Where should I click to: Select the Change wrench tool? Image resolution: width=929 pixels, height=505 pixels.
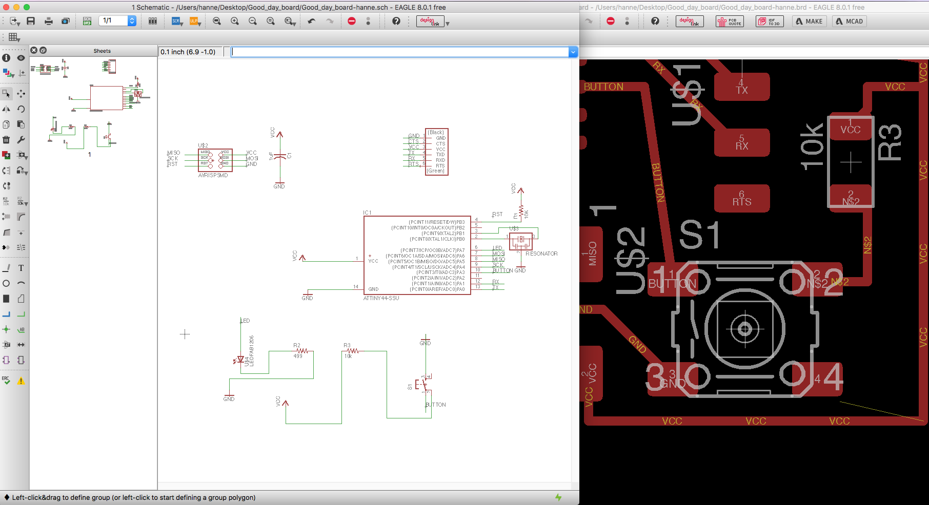pos(21,140)
